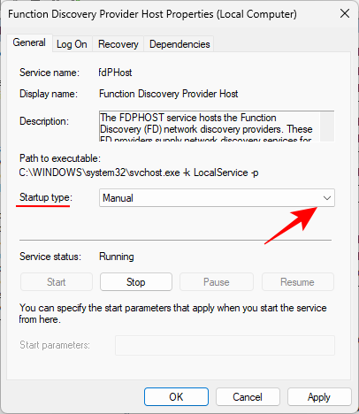Switch to the Recovery tab
This screenshot has height=414, width=359.
click(x=118, y=44)
